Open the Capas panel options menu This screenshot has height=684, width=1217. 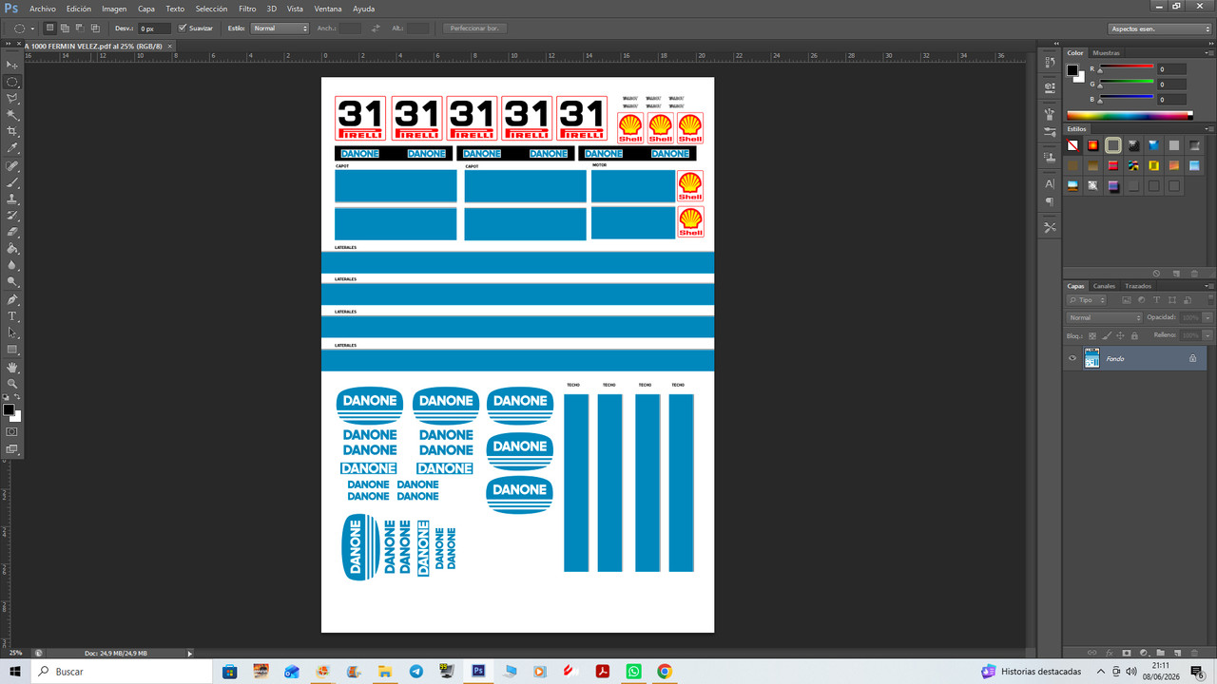tap(1209, 286)
